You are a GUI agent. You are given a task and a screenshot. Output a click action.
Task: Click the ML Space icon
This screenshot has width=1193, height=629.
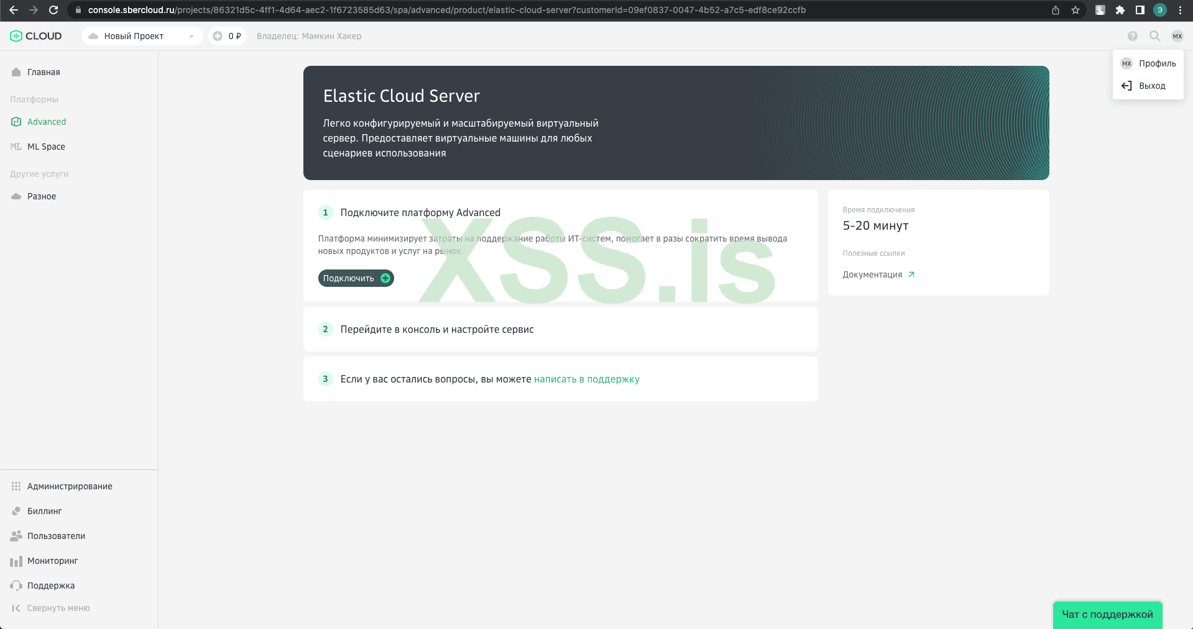pos(16,147)
